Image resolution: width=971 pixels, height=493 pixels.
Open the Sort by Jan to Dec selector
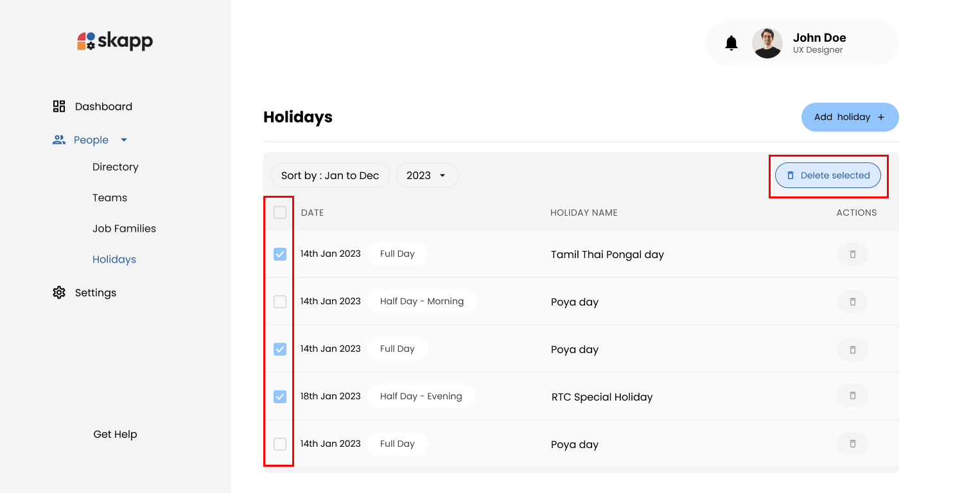[330, 175]
